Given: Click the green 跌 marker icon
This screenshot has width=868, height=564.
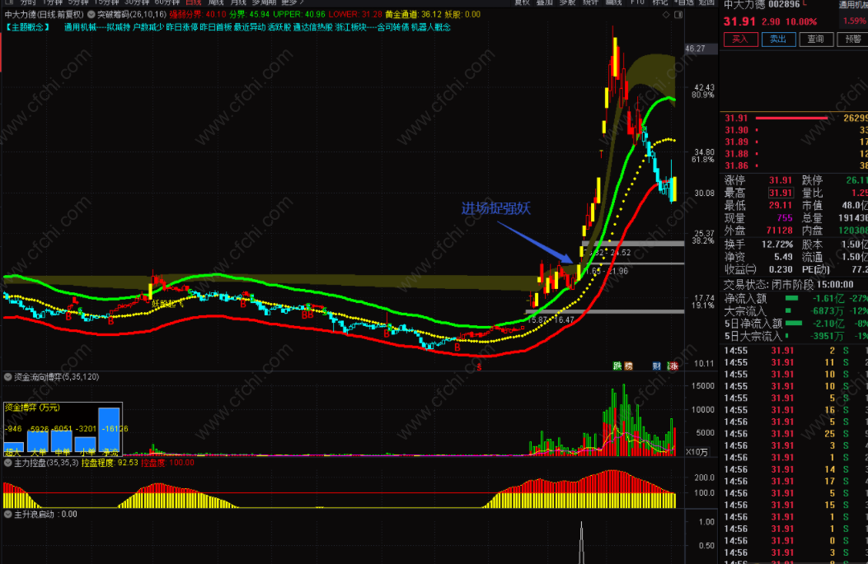Looking at the screenshot, I should click(x=617, y=366).
